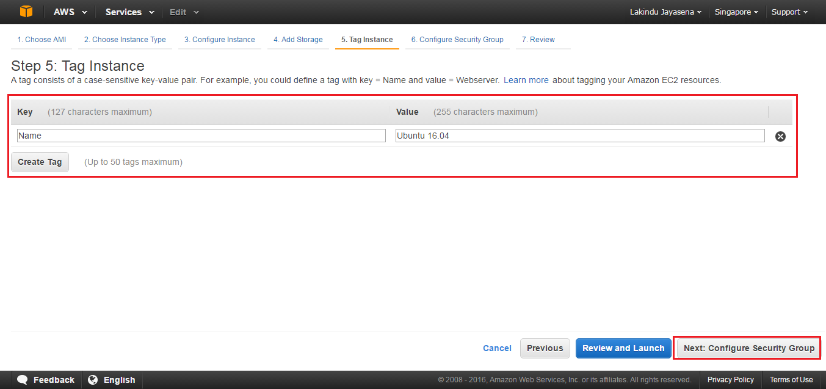
Task: Click the Up to 50 tags maximum note
Action: (133, 162)
